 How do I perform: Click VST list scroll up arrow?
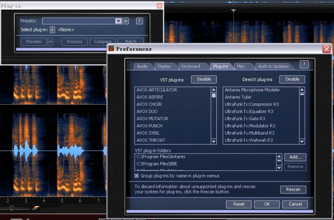(x=213, y=90)
